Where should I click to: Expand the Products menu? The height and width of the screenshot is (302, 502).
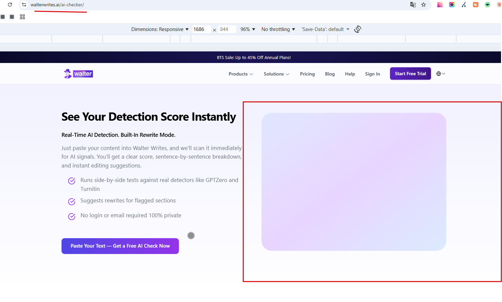tap(241, 74)
